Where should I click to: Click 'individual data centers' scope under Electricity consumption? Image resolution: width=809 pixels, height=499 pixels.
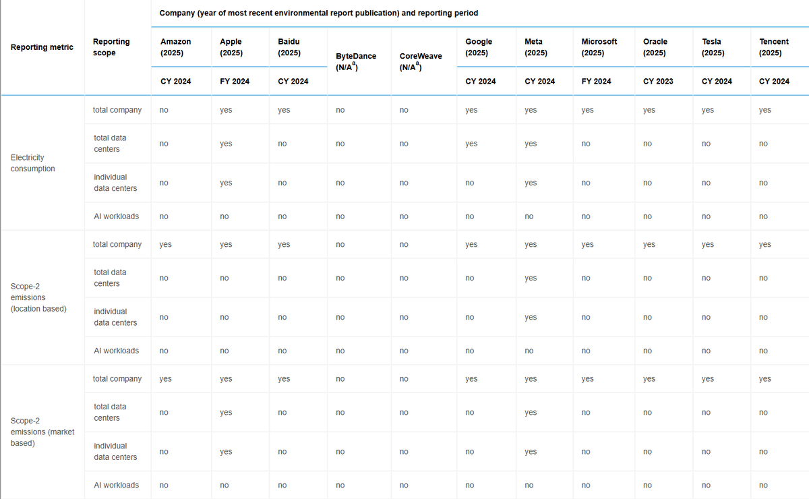click(115, 183)
